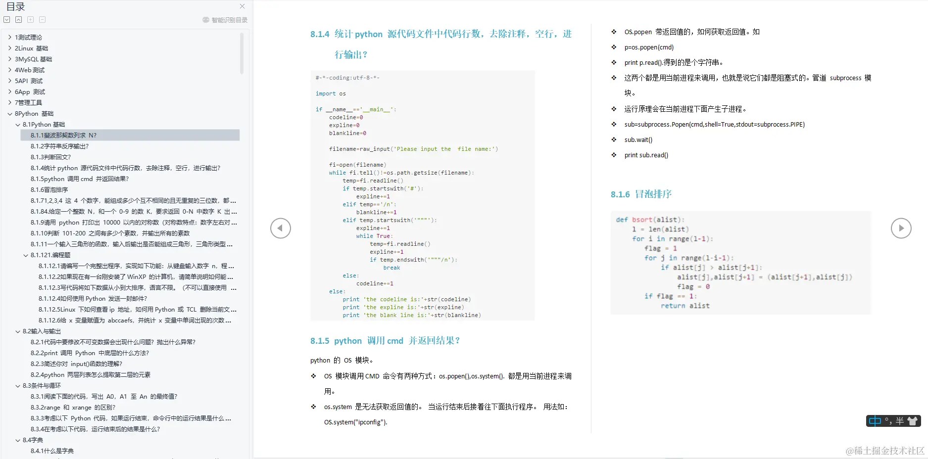This screenshot has width=928, height=459.
Task: Click the 8.1.6 冒泡排序 heading on the page
Action: click(641, 194)
